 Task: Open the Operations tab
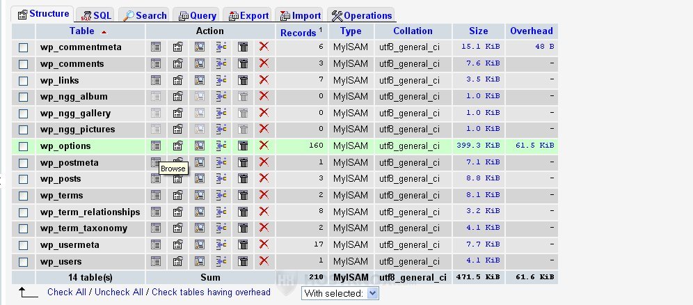click(362, 15)
